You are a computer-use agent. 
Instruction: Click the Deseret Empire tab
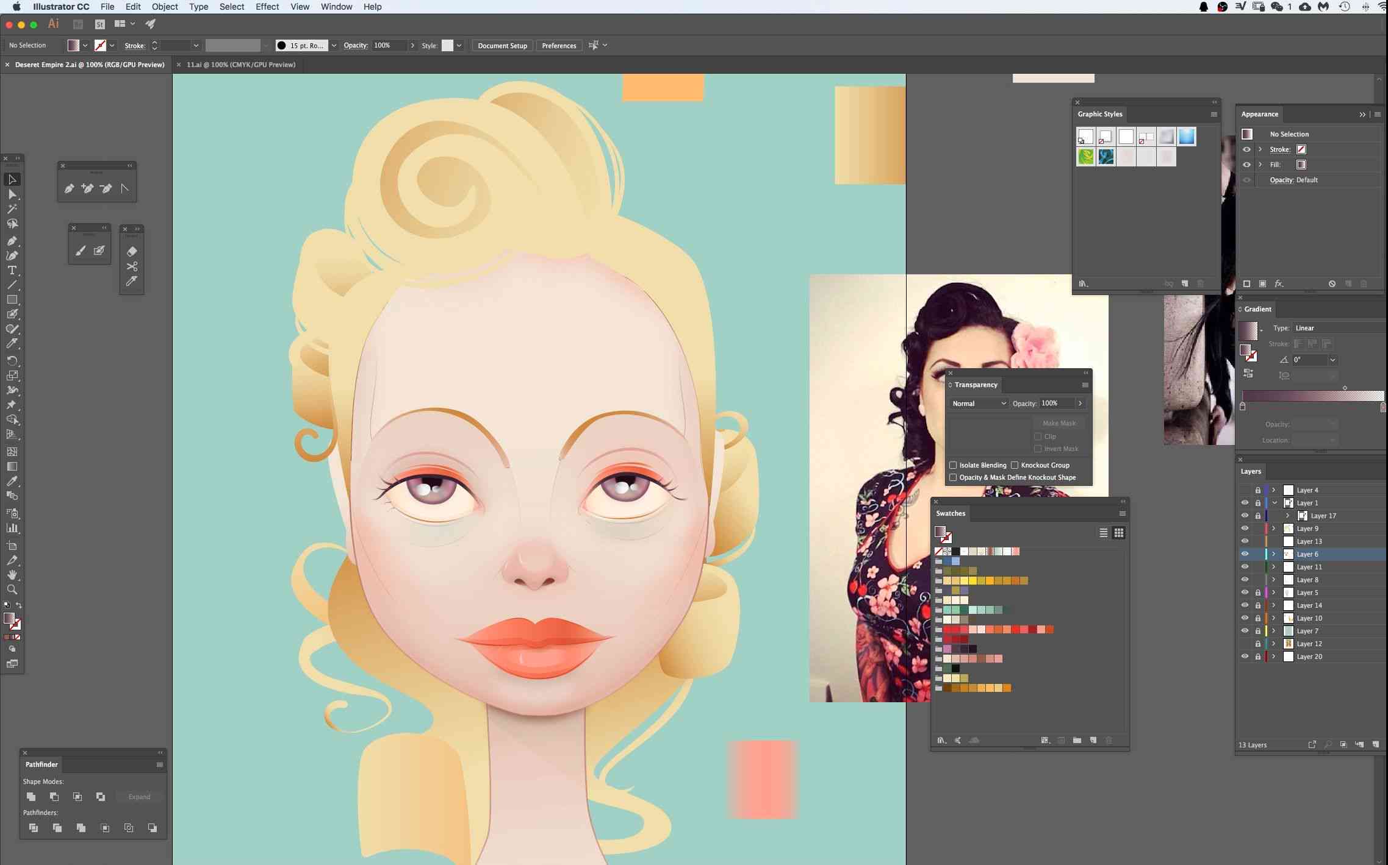tap(88, 64)
